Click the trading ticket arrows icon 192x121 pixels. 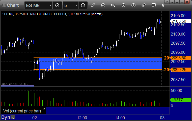(x=143, y=5)
